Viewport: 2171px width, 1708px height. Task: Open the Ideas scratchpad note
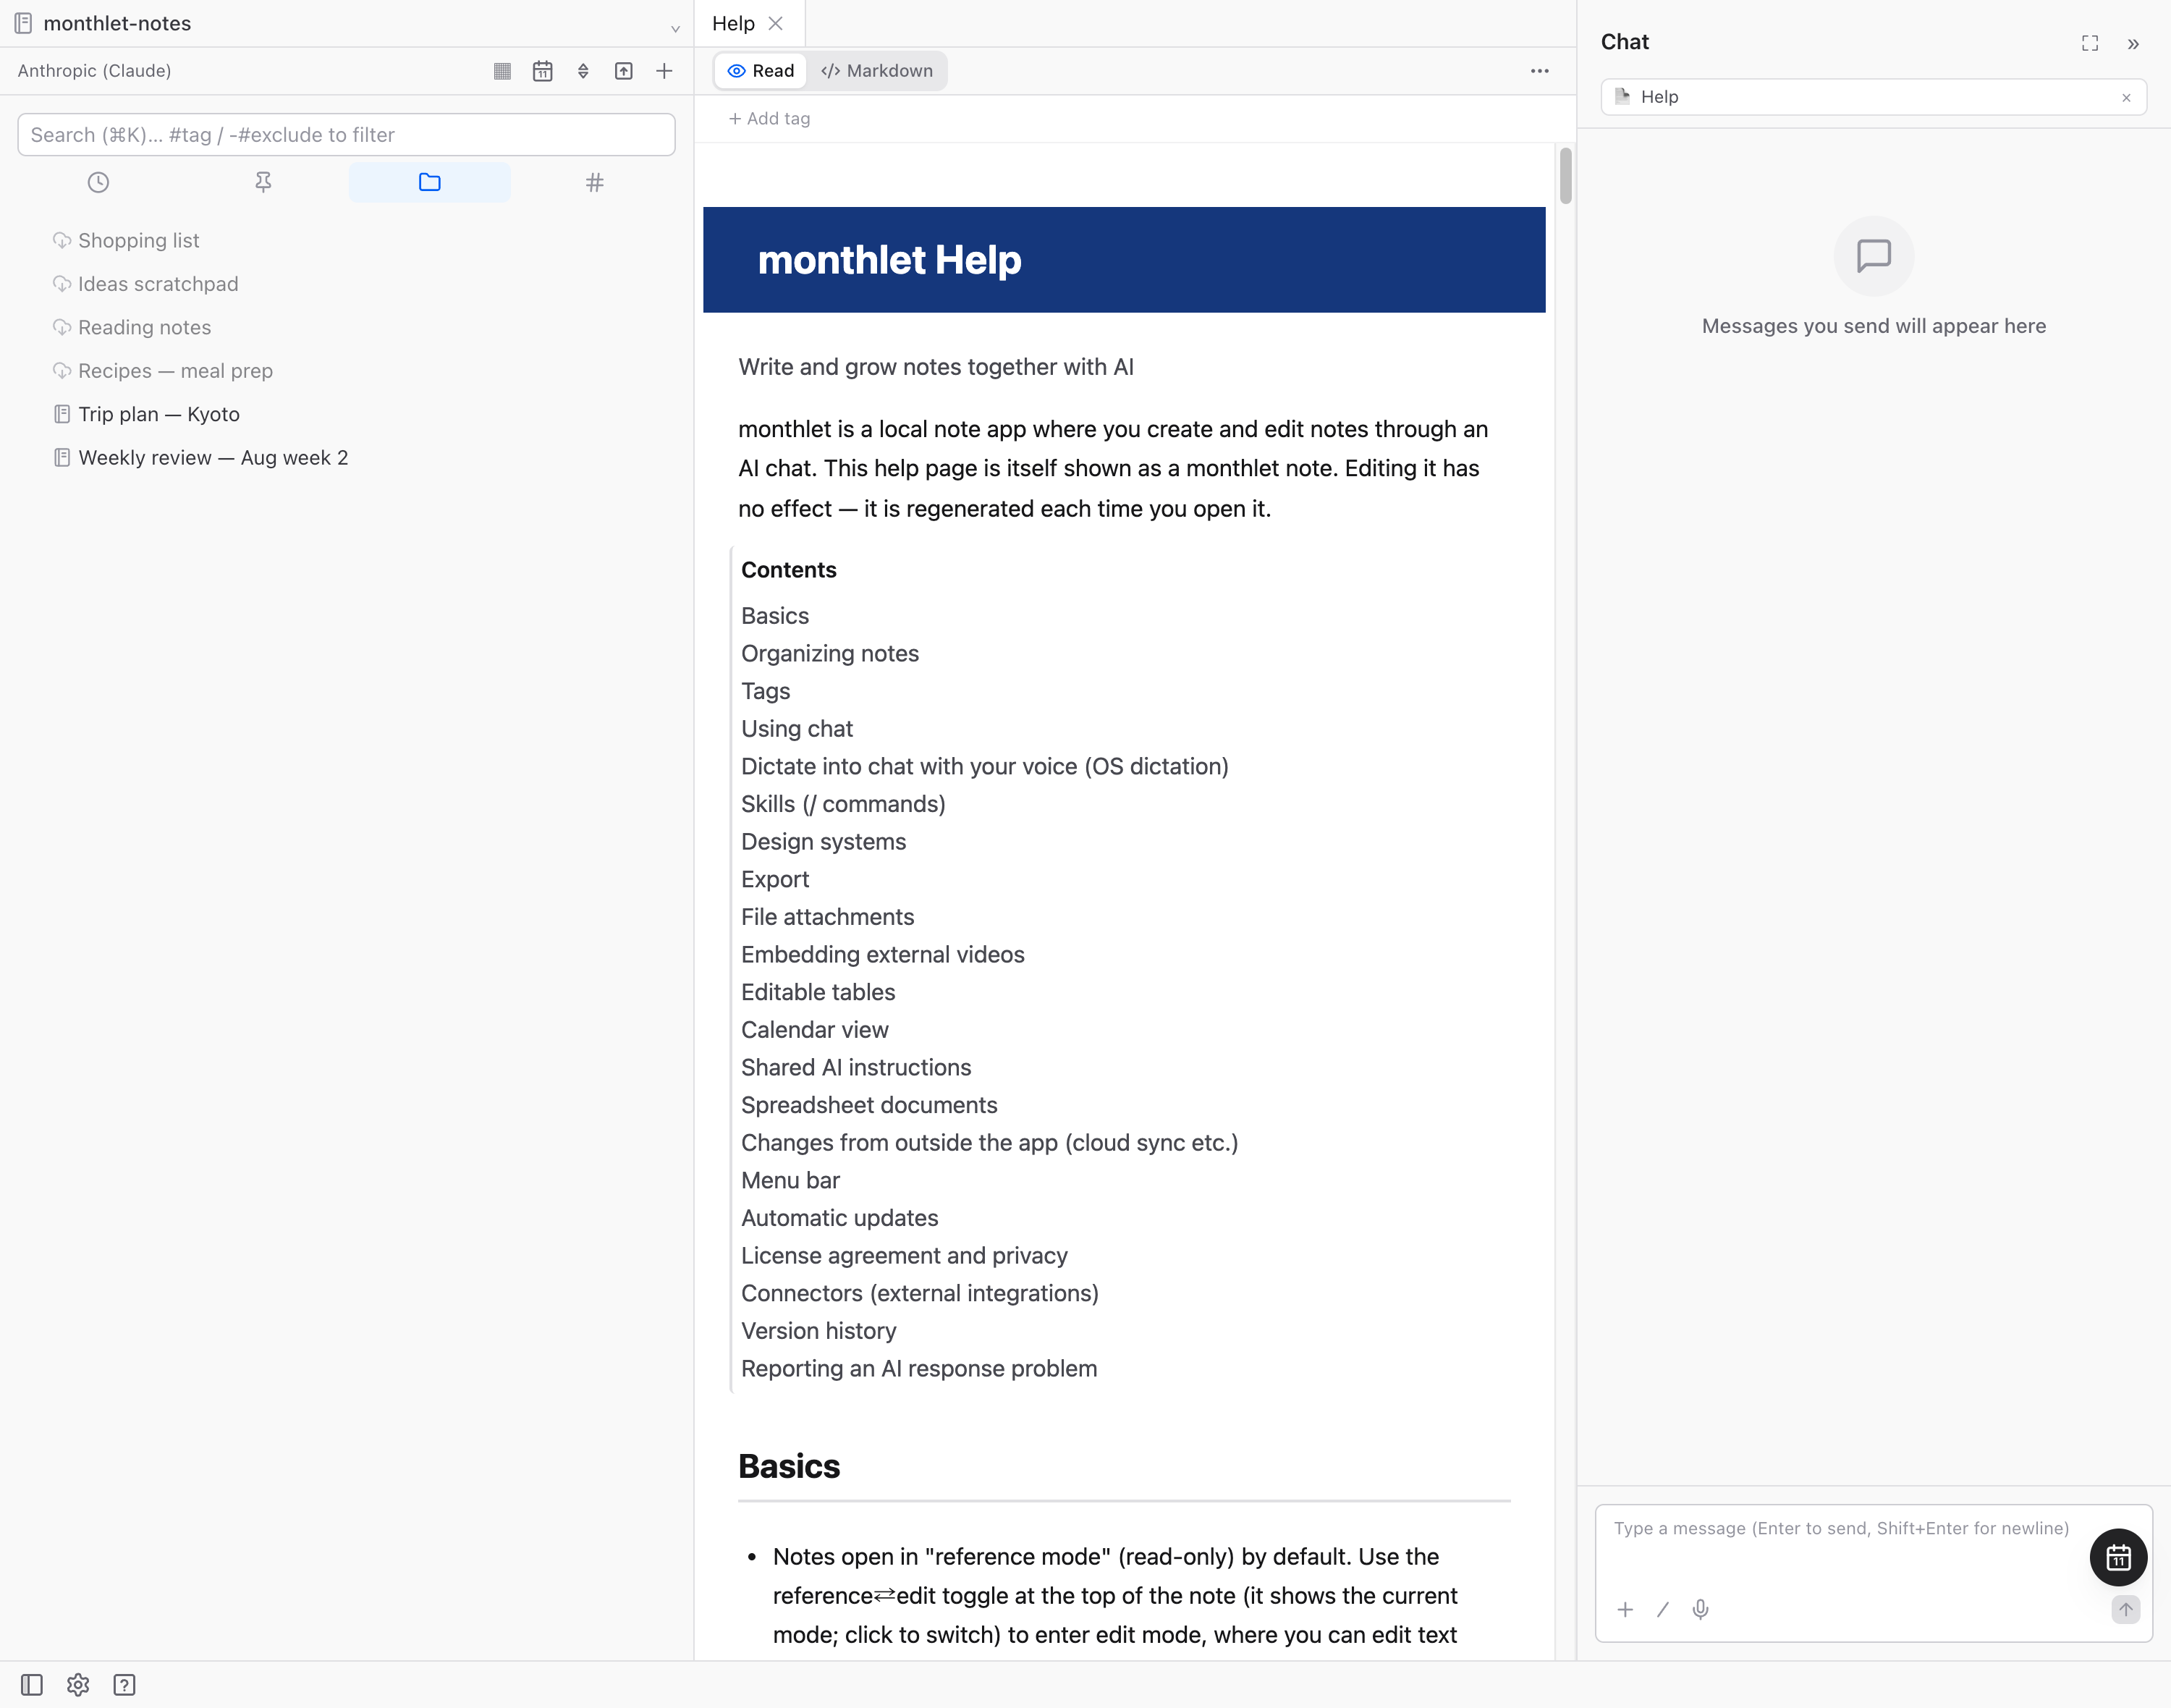click(x=158, y=284)
